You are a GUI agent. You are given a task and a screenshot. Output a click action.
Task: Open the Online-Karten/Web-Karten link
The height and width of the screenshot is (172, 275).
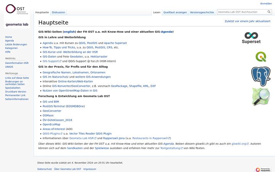[x=75, y=81]
